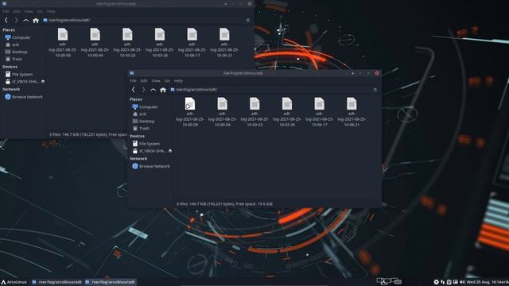
Task: Select adt-log 10-06-21 file in rear window
Action: (x=224, y=43)
